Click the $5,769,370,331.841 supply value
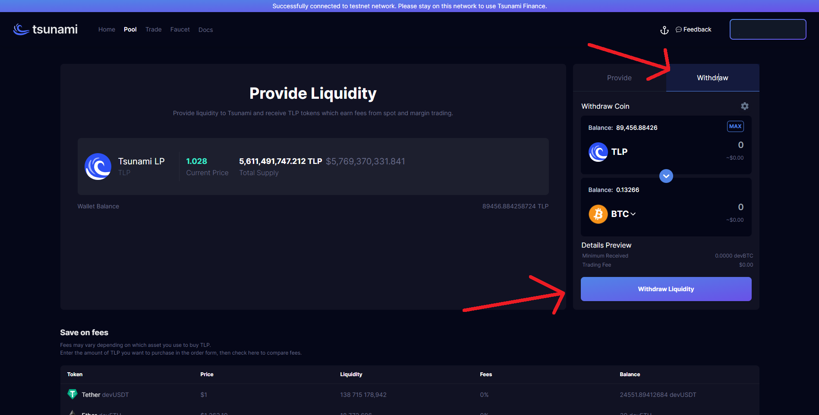Image resolution: width=819 pixels, height=415 pixels. coord(365,161)
